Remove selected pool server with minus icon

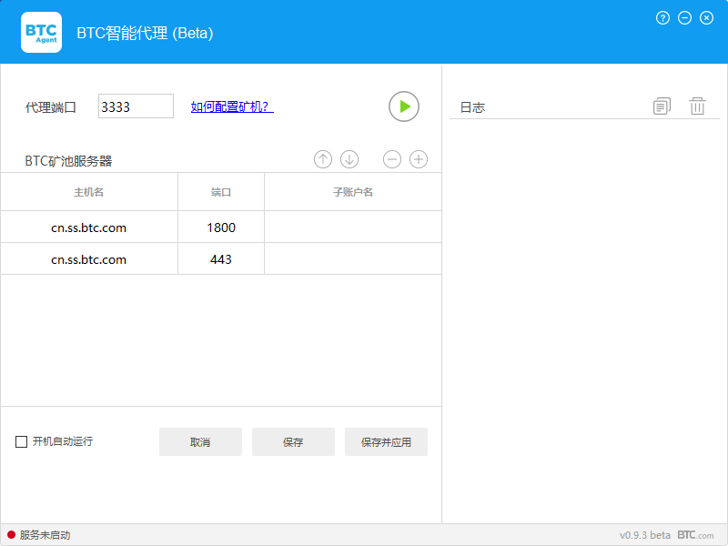click(x=392, y=159)
